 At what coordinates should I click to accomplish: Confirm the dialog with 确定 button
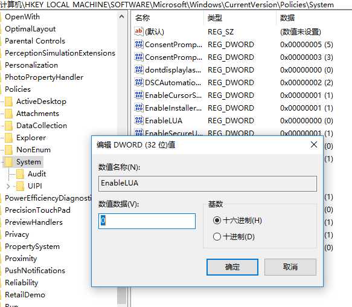tap(232, 267)
